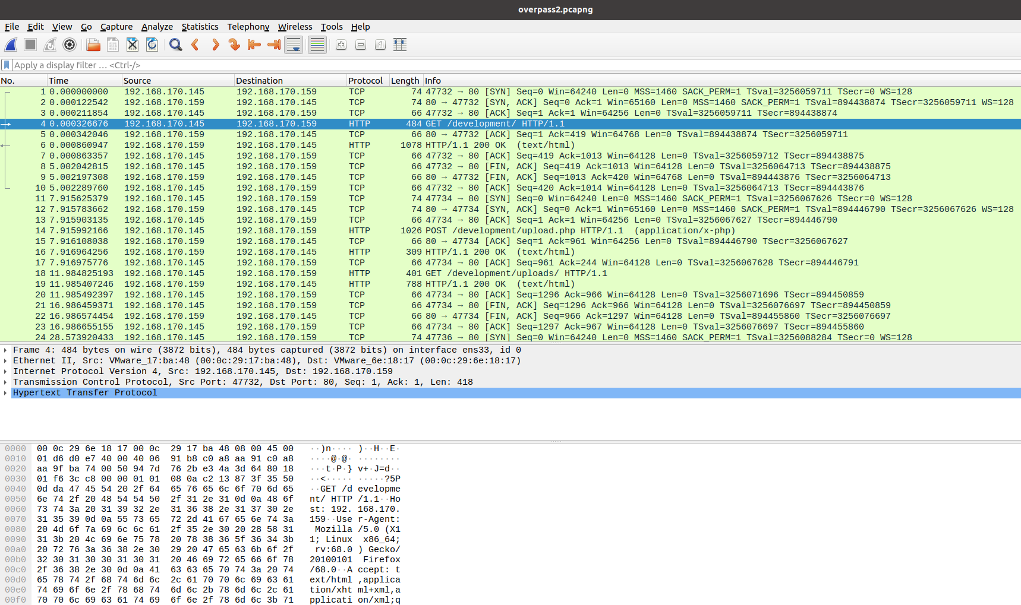Find a packet with the magnifier icon
The height and width of the screenshot is (605, 1021).
[176, 45]
